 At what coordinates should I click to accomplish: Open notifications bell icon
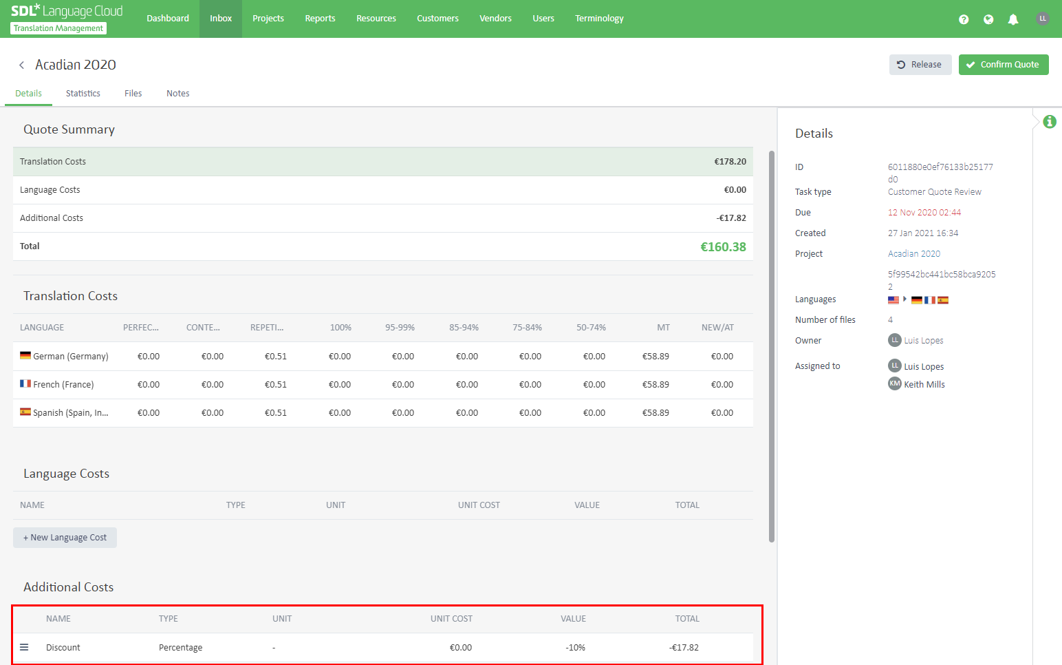pos(1013,19)
